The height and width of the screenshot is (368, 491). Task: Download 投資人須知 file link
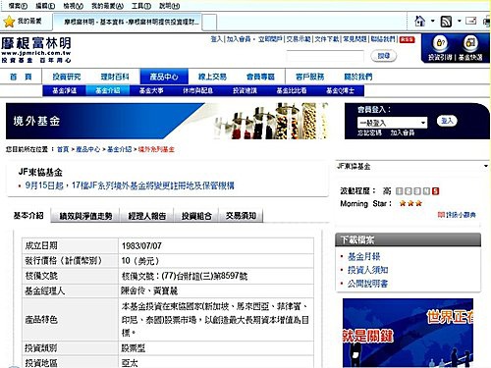pyautogui.click(x=367, y=270)
